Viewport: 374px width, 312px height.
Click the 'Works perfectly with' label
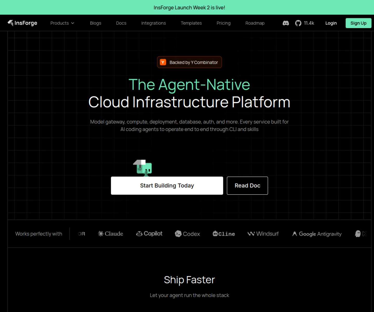tap(39, 234)
